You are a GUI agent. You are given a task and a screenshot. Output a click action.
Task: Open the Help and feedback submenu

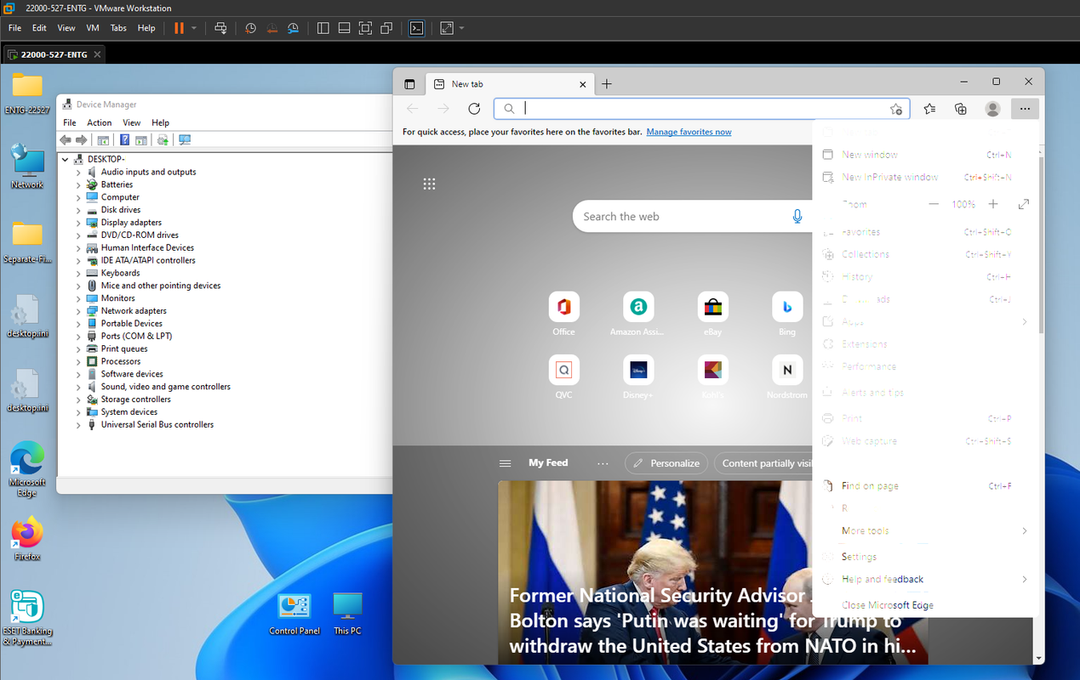click(x=923, y=579)
